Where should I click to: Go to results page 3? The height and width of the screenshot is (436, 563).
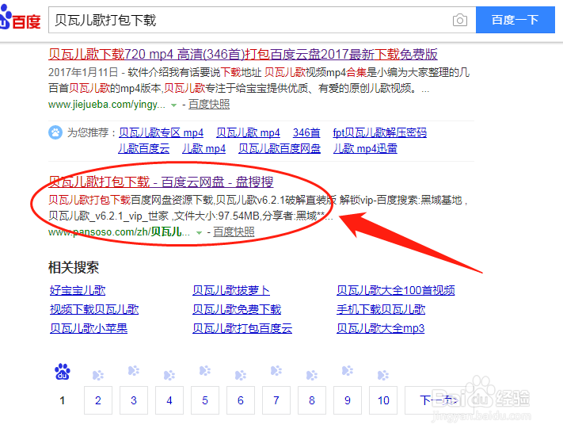(x=134, y=400)
